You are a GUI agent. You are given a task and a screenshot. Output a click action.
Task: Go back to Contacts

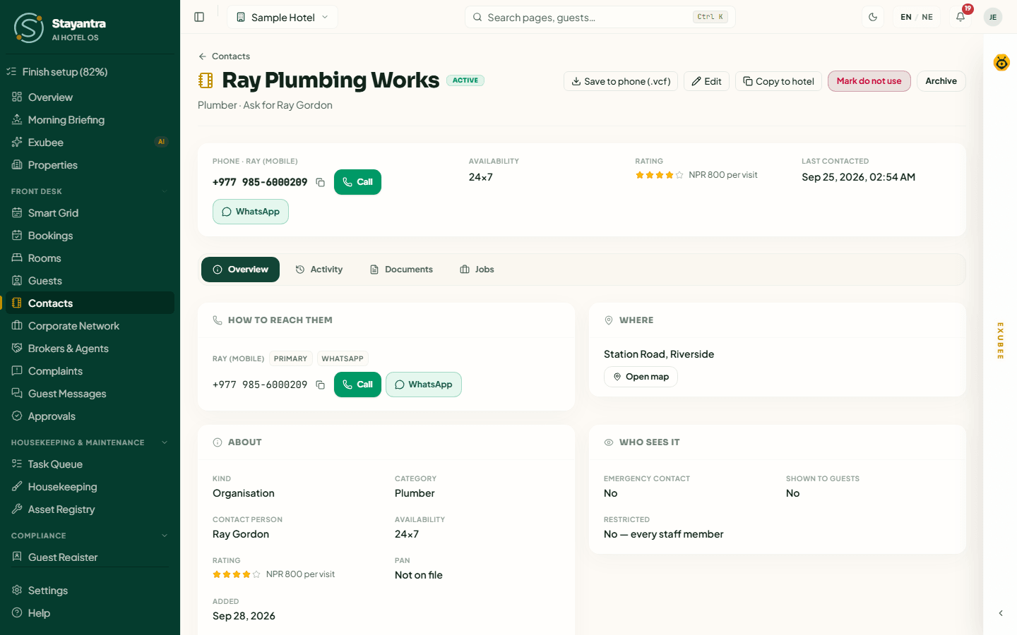pyautogui.click(x=224, y=56)
